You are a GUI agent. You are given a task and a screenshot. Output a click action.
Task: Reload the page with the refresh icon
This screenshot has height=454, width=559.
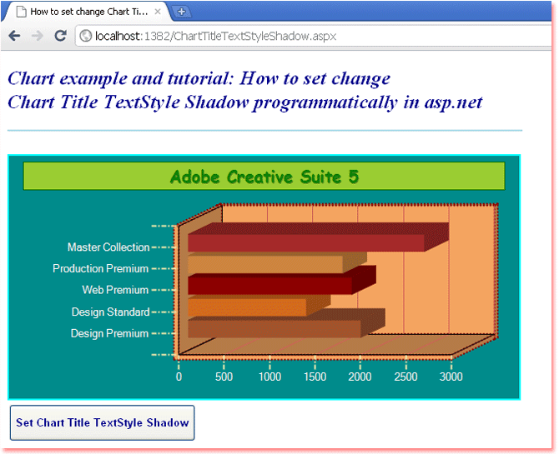click(60, 35)
